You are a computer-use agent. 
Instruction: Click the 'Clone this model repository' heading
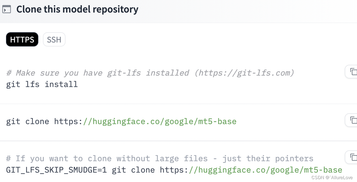tap(77, 9)
